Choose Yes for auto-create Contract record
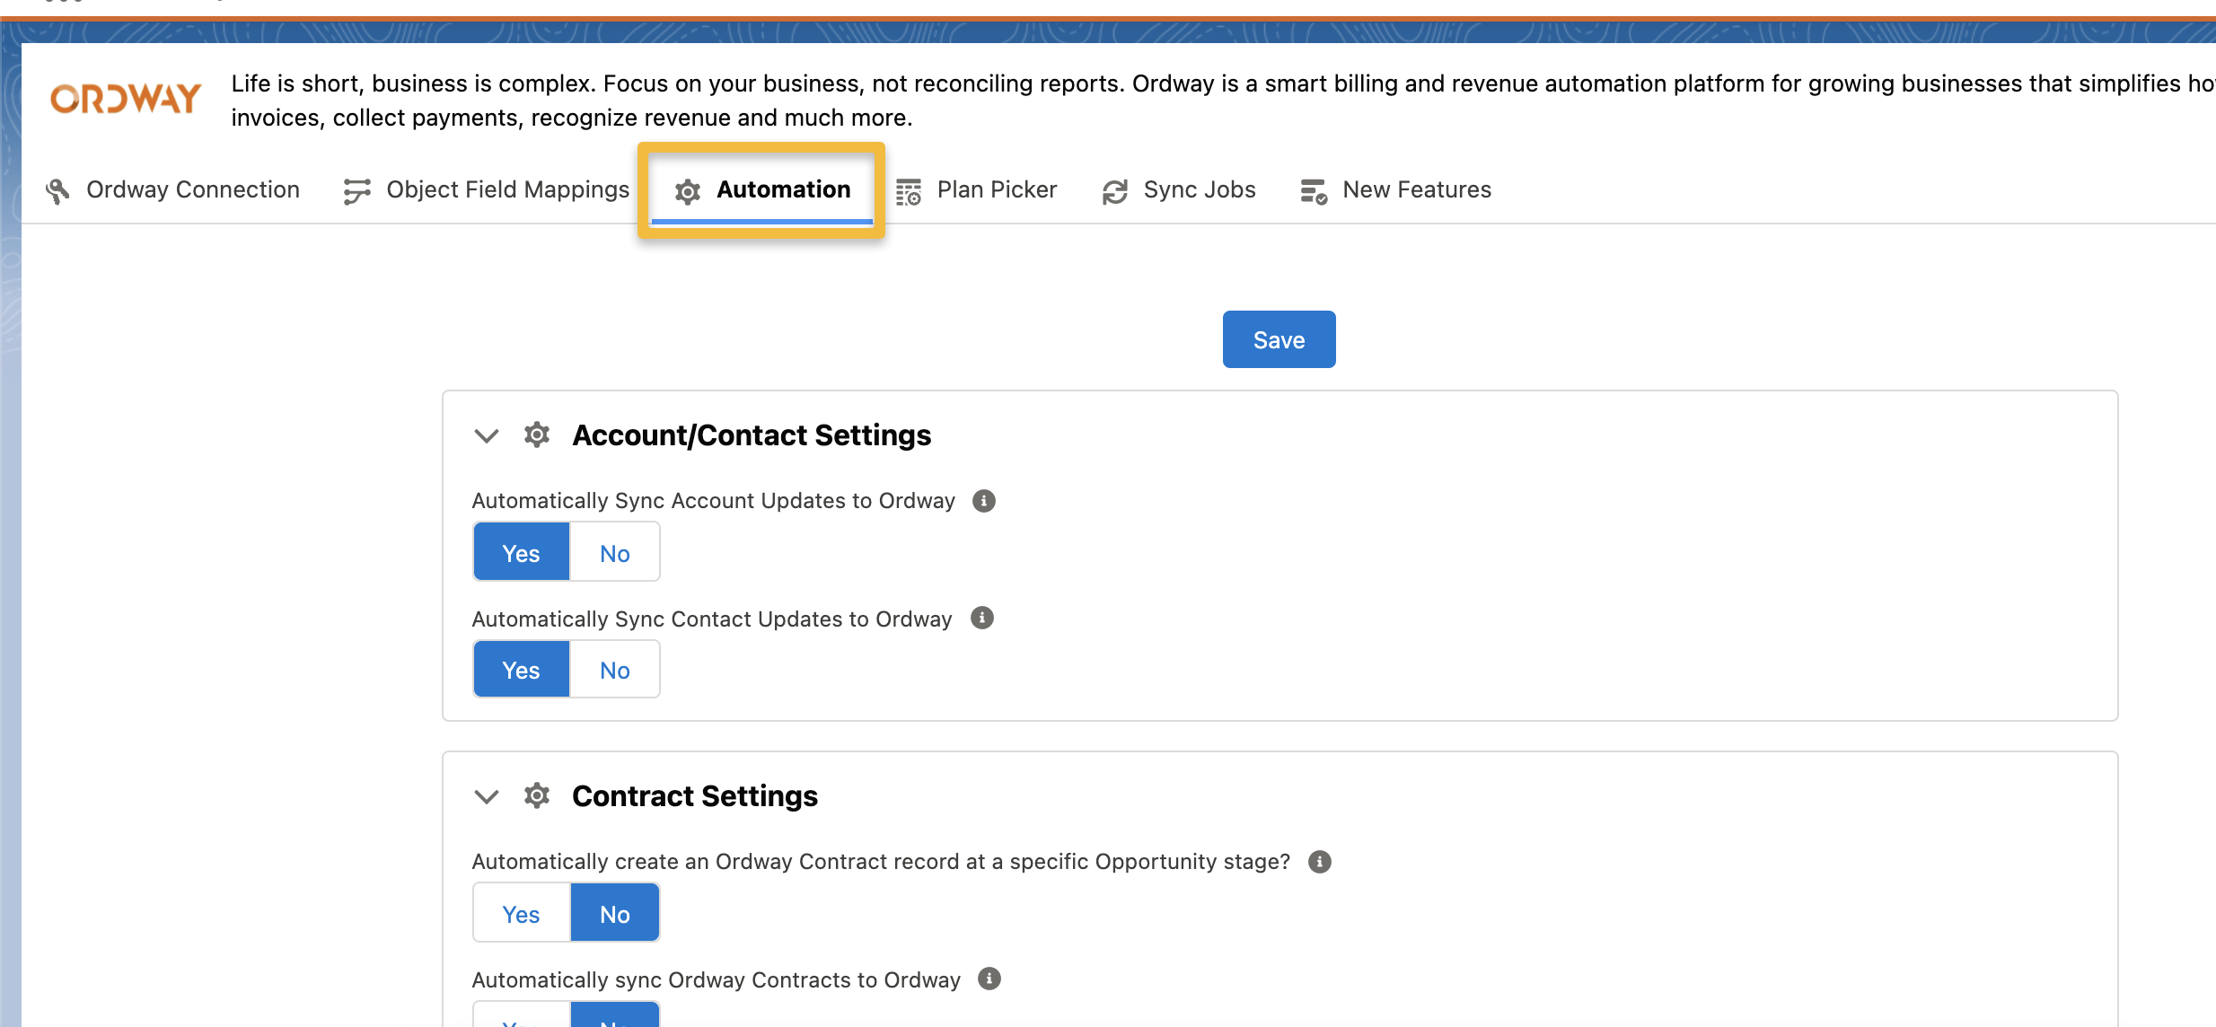Screen dimensions: 2216x1027 [x=522, y=913]
